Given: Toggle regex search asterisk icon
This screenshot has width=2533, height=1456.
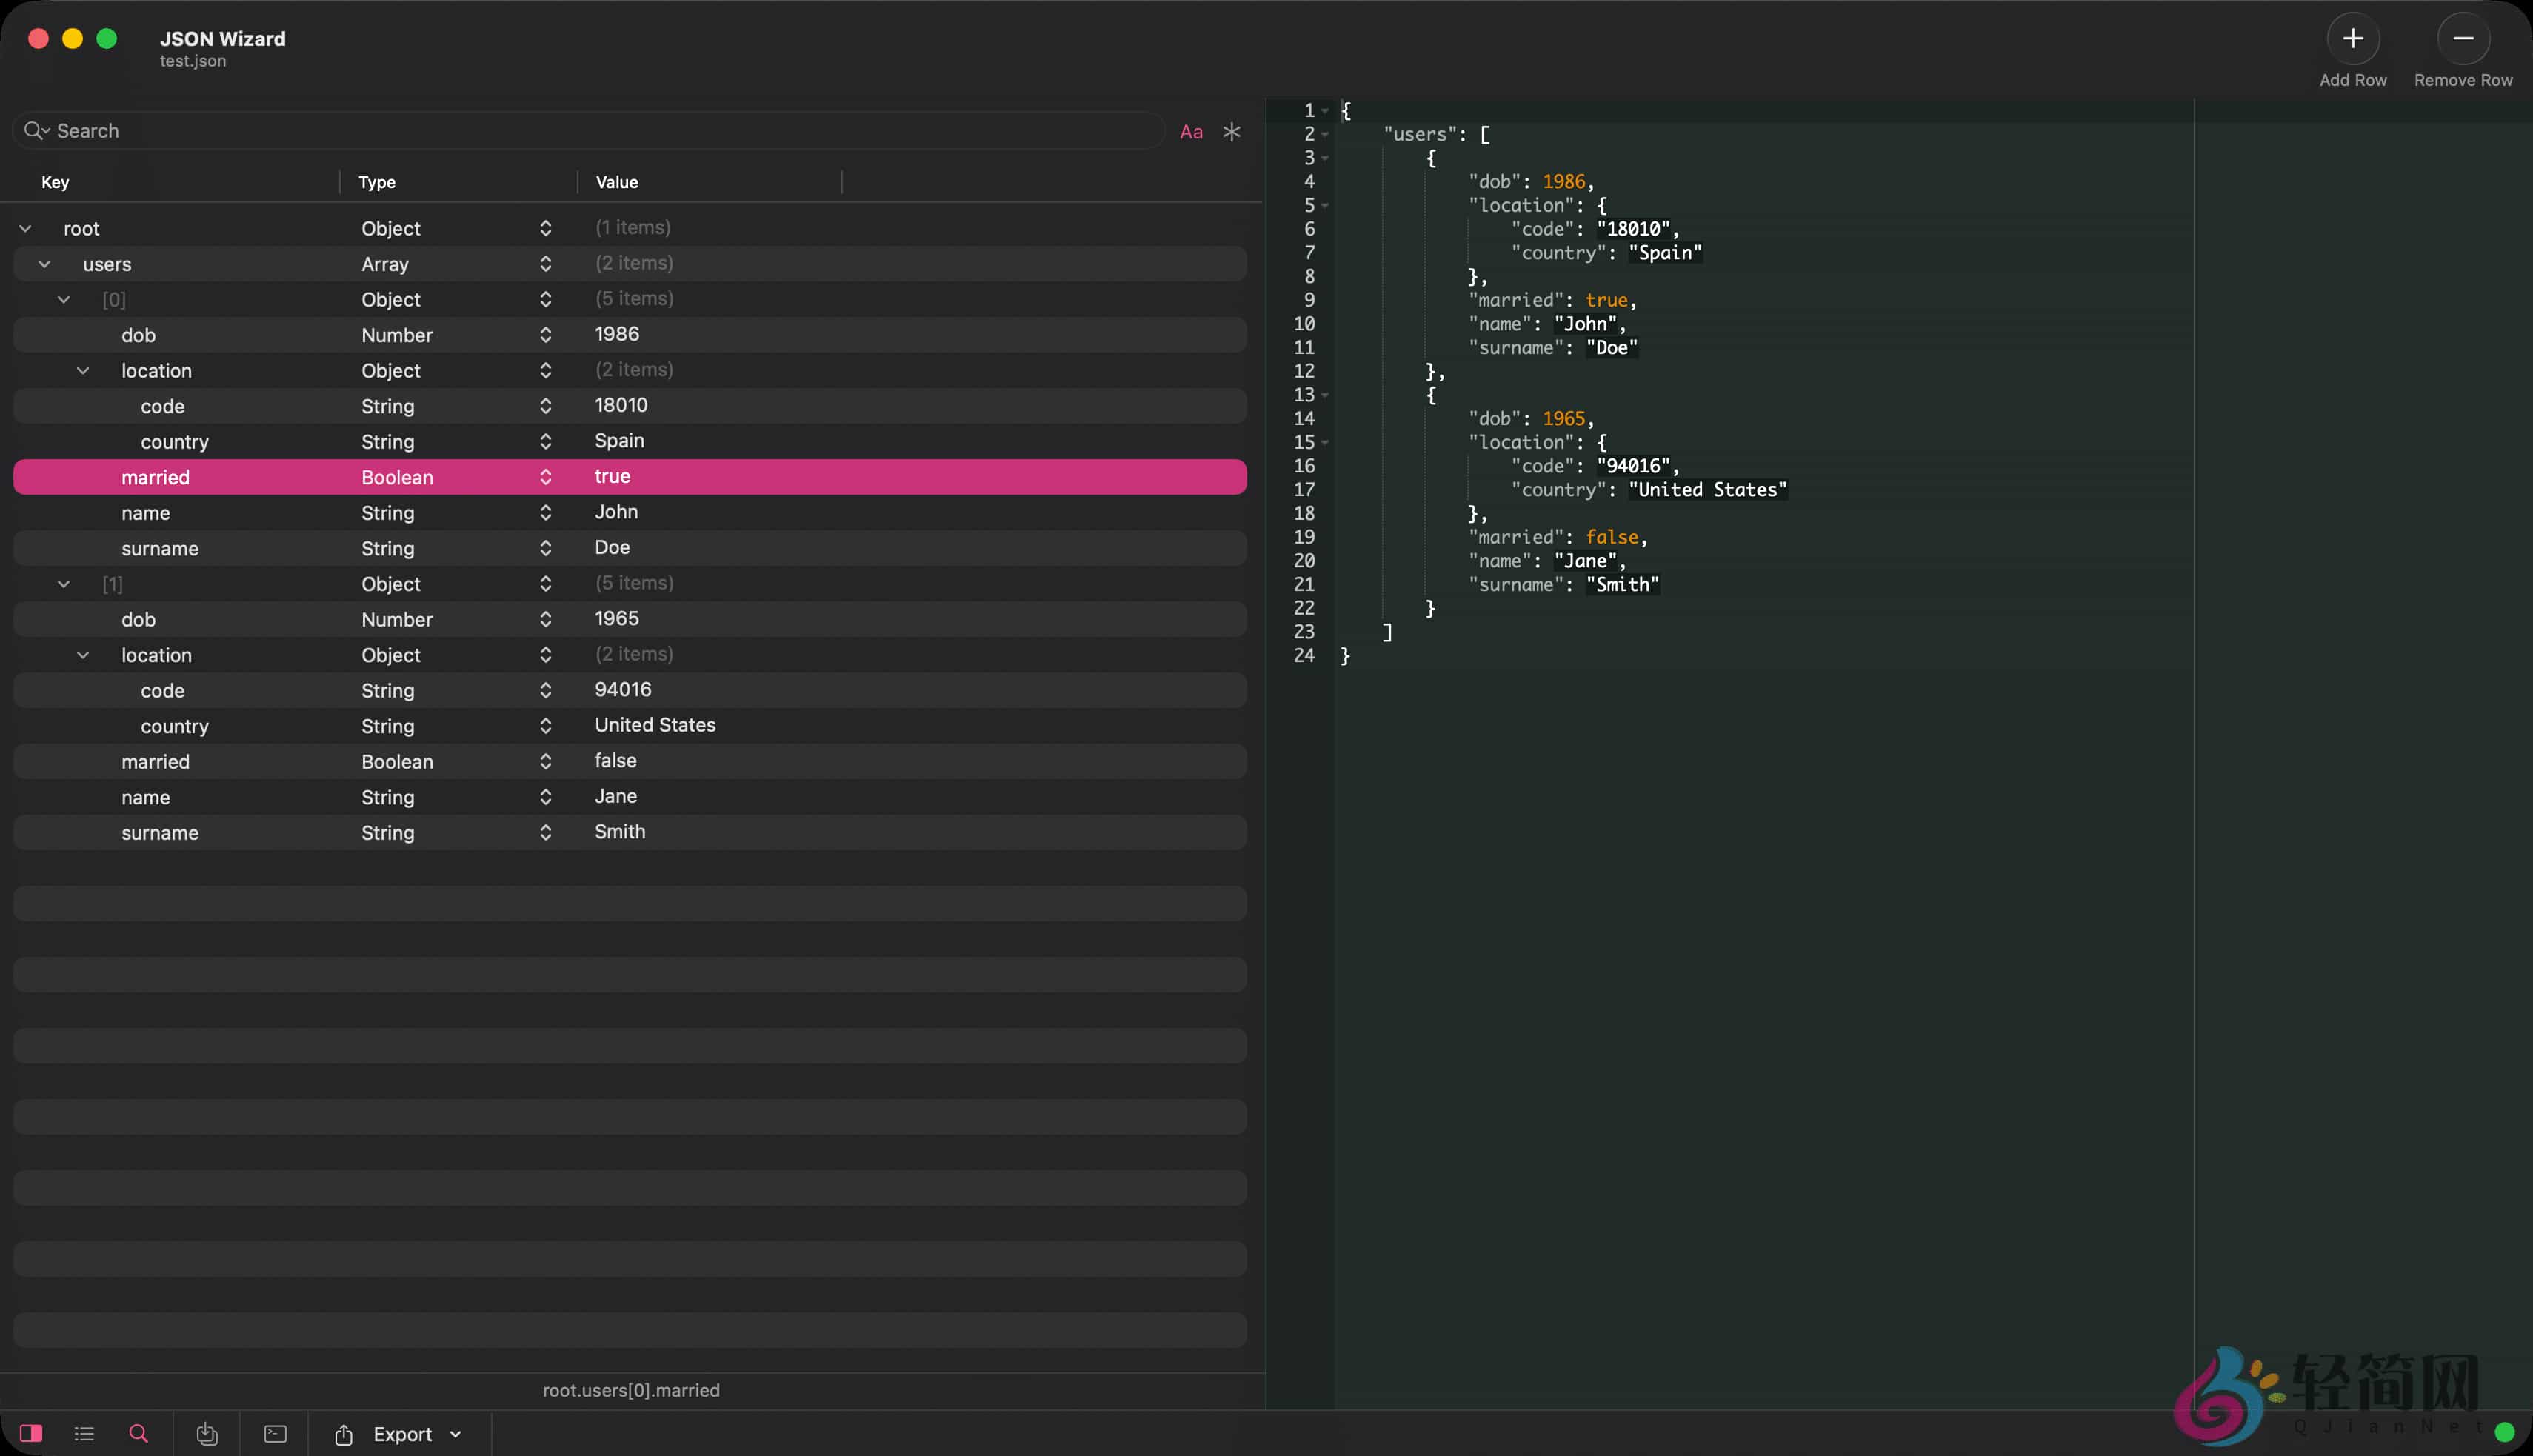Looking at the screenshot, I should 1232,131.
